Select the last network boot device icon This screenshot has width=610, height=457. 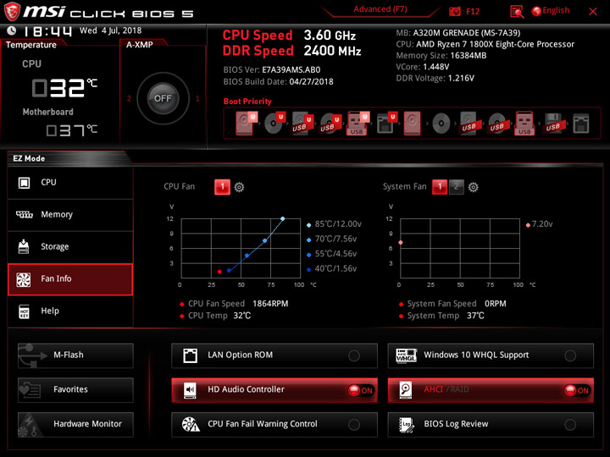click(581, 124)
